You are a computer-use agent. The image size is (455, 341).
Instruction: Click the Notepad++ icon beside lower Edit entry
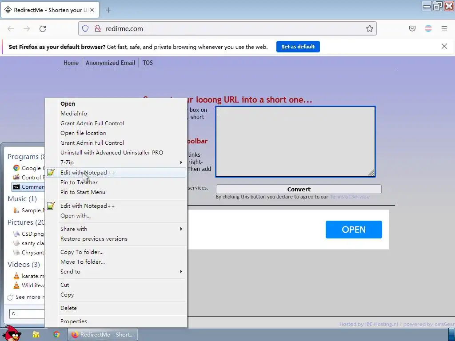pos(51,206)
